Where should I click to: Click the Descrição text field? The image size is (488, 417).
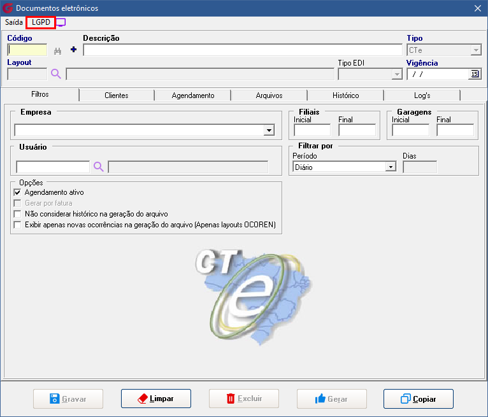243,50
